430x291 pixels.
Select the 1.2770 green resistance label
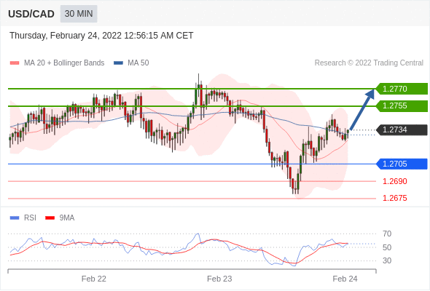402,89
